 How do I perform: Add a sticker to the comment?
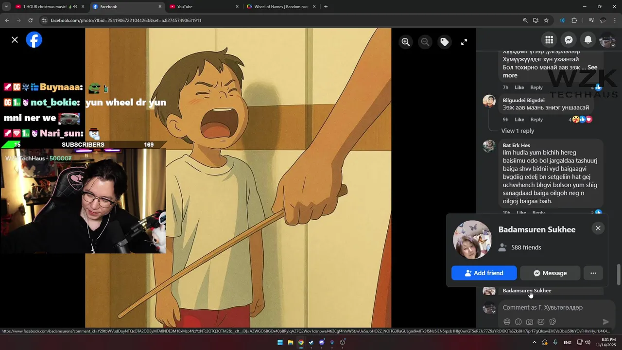pos(553,322)
